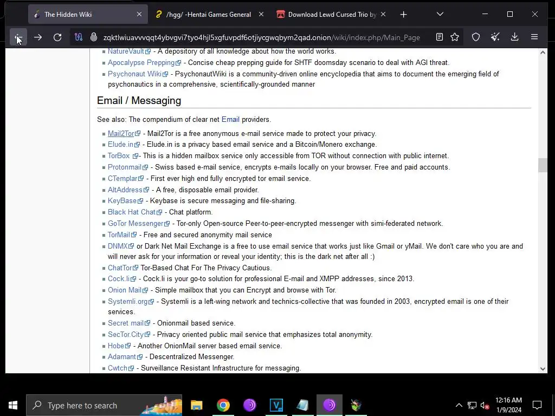Image resolution: width=555 pixels, height=416 pixels.
Task: Click the New Identity broom icon
Action: pos(495,37)
